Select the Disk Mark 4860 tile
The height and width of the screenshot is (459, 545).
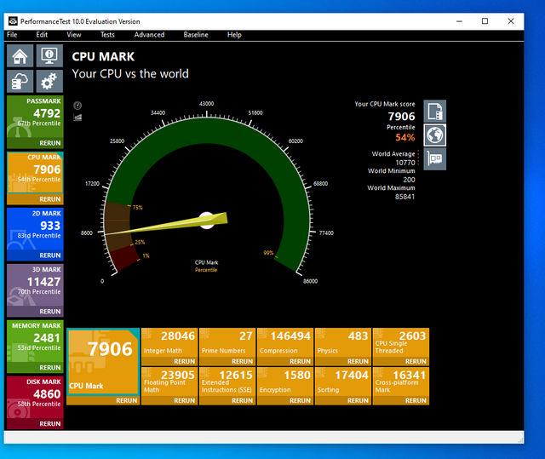[x=35, y=398]
